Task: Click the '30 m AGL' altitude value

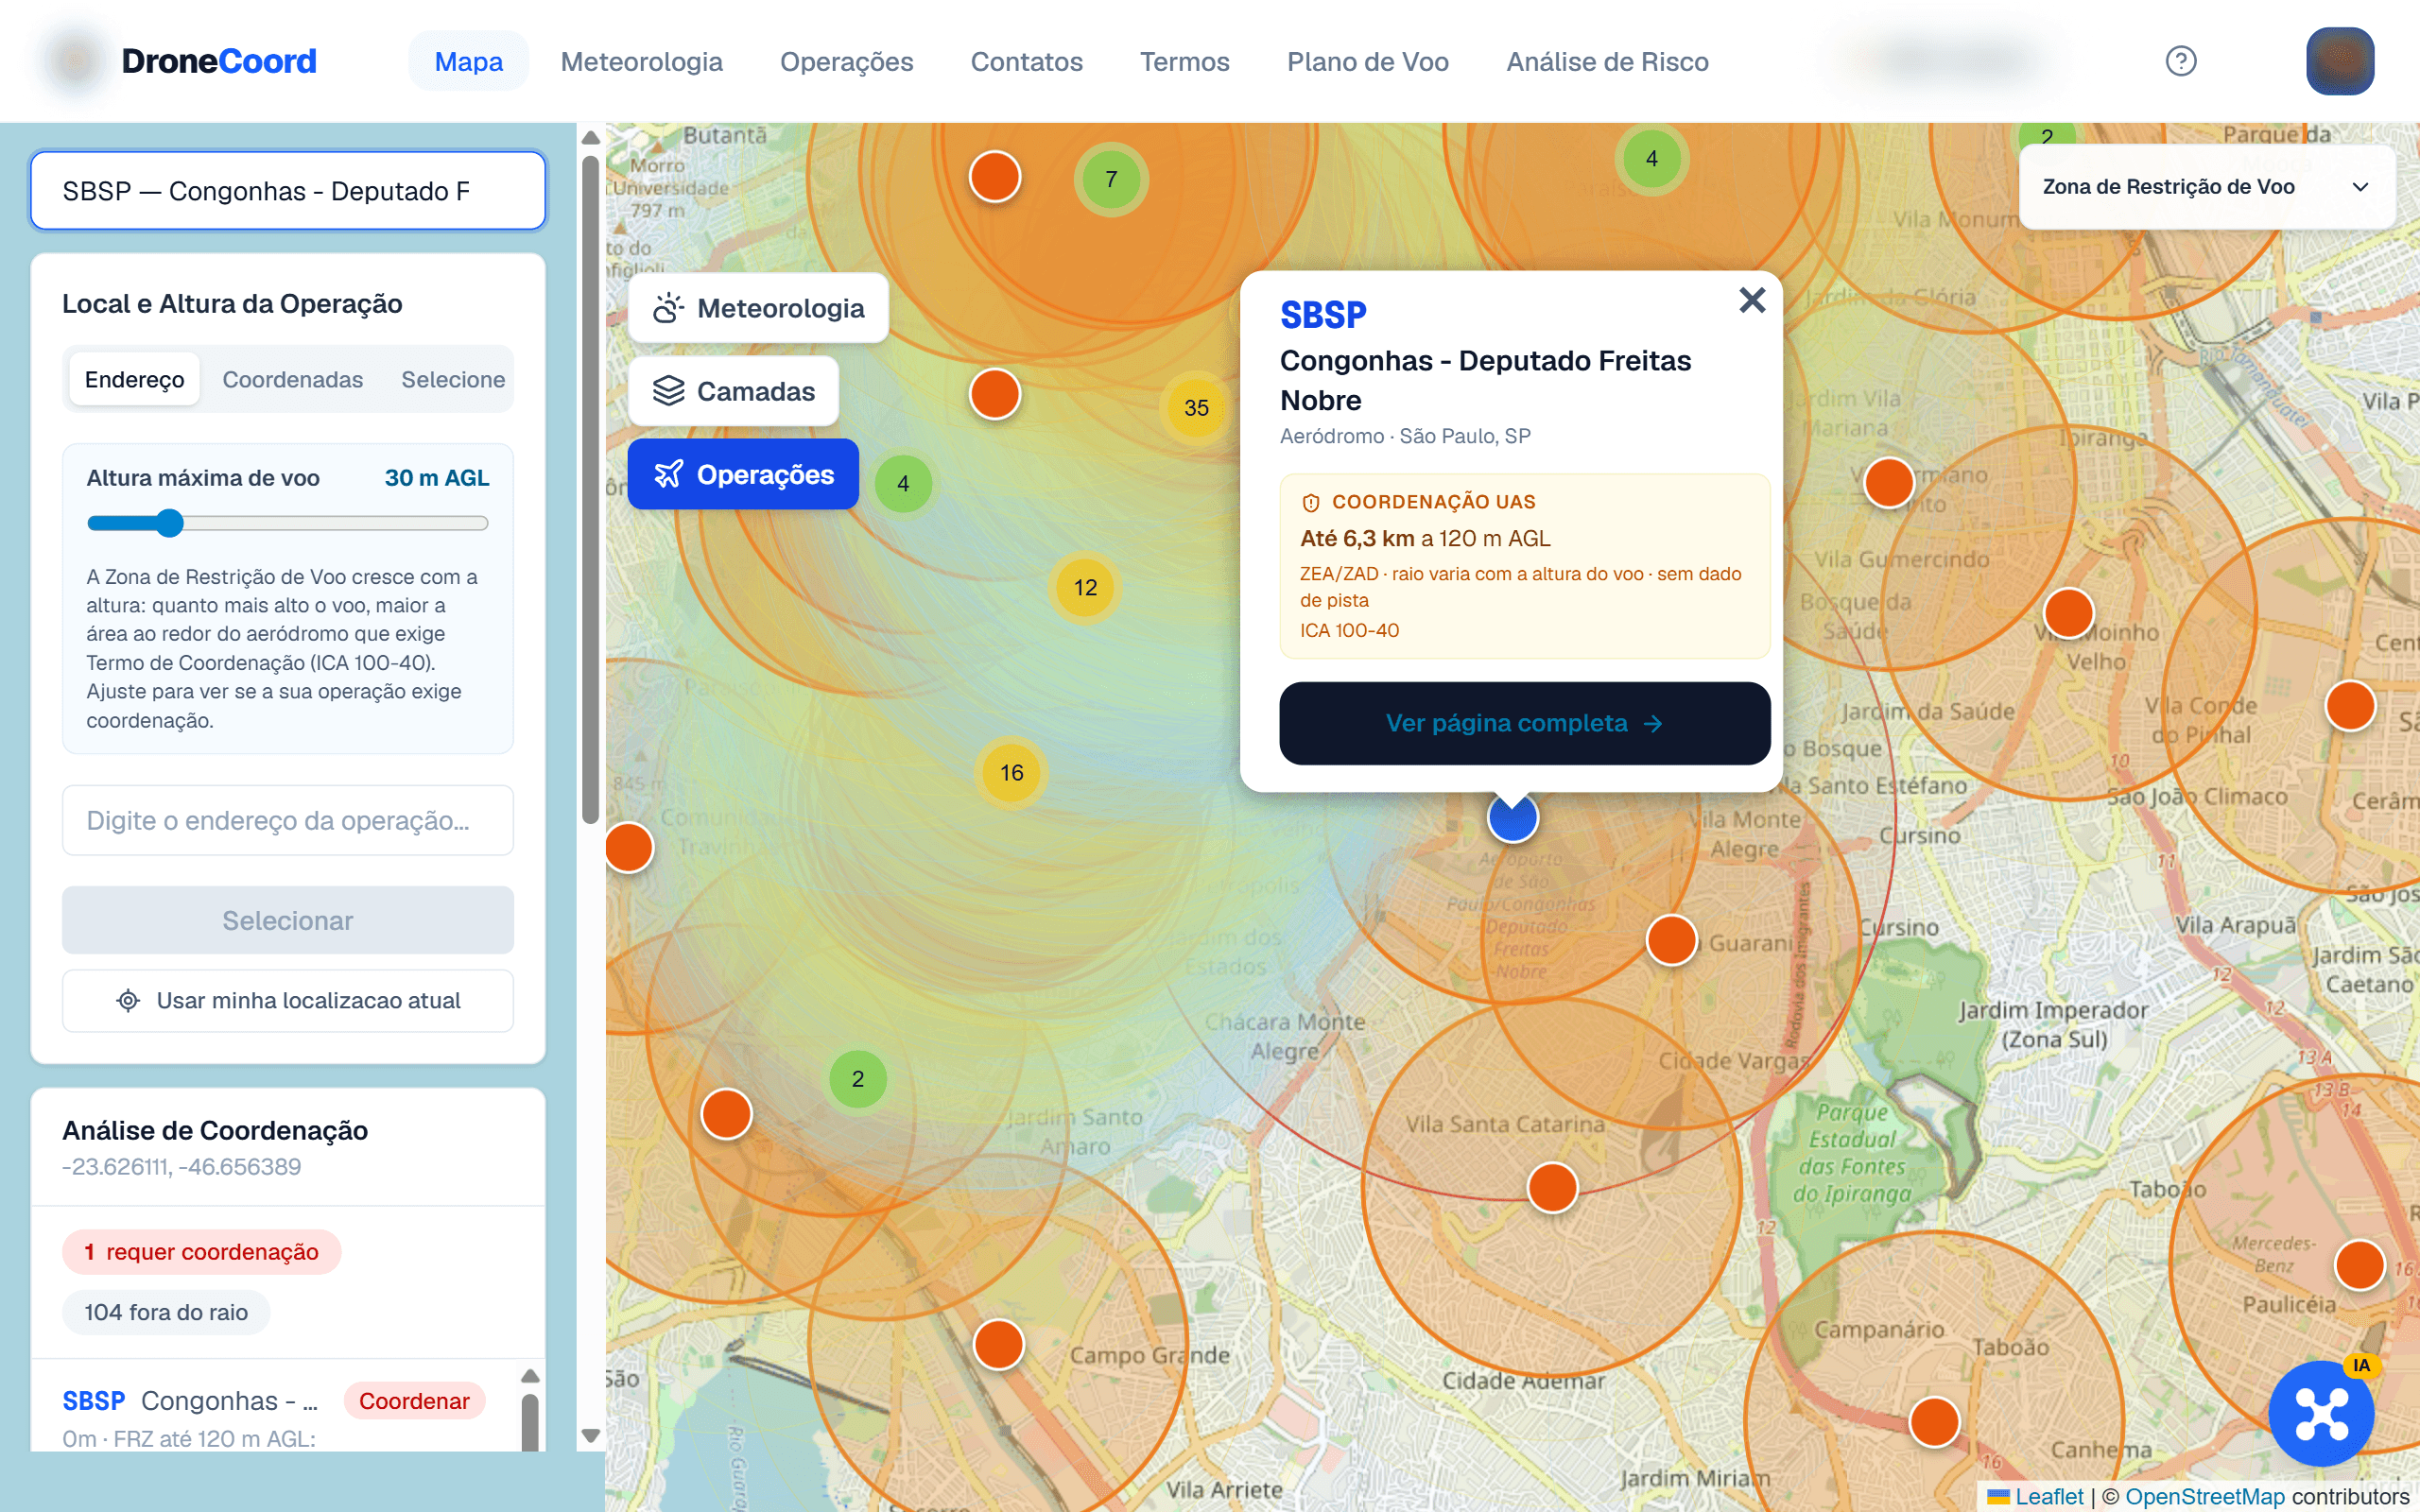Action: [437, 478]
